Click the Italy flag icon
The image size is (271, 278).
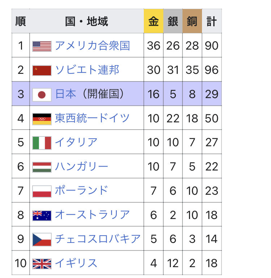42,143
